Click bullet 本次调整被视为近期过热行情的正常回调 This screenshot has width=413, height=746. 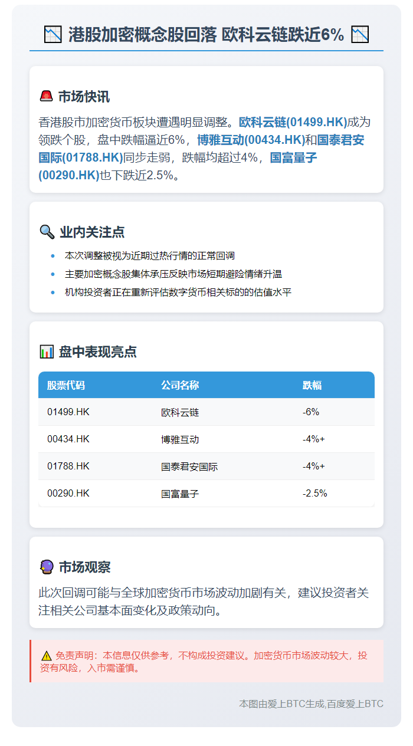tap(150, 256)
